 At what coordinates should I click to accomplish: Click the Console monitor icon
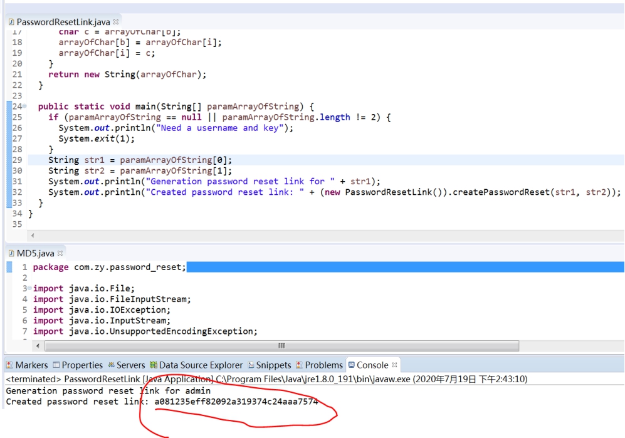pos(352,365)
